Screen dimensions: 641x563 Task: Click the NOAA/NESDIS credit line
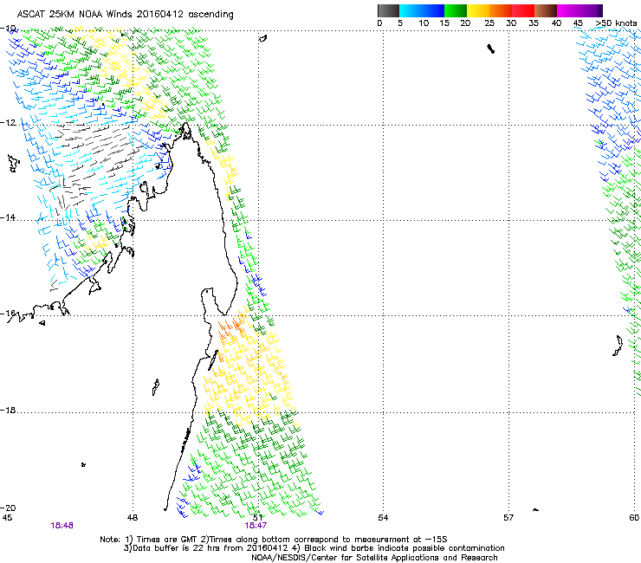374,558
